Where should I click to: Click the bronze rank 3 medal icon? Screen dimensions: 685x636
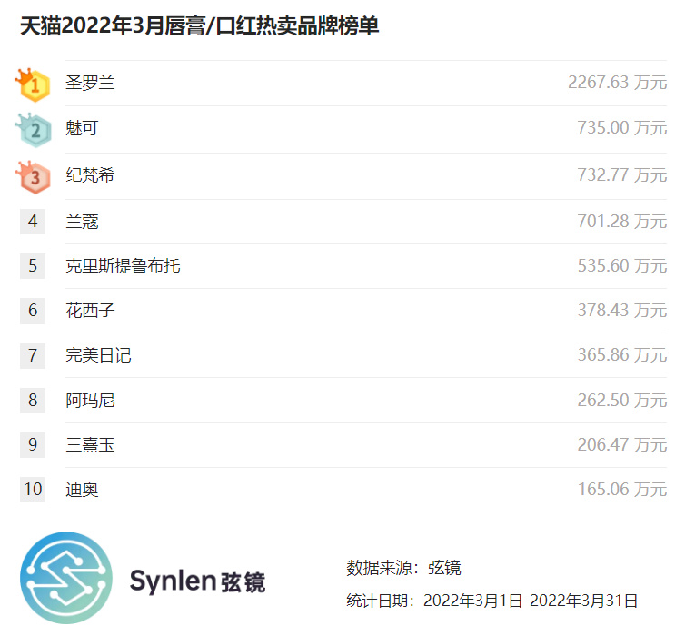tap(34, 177)
